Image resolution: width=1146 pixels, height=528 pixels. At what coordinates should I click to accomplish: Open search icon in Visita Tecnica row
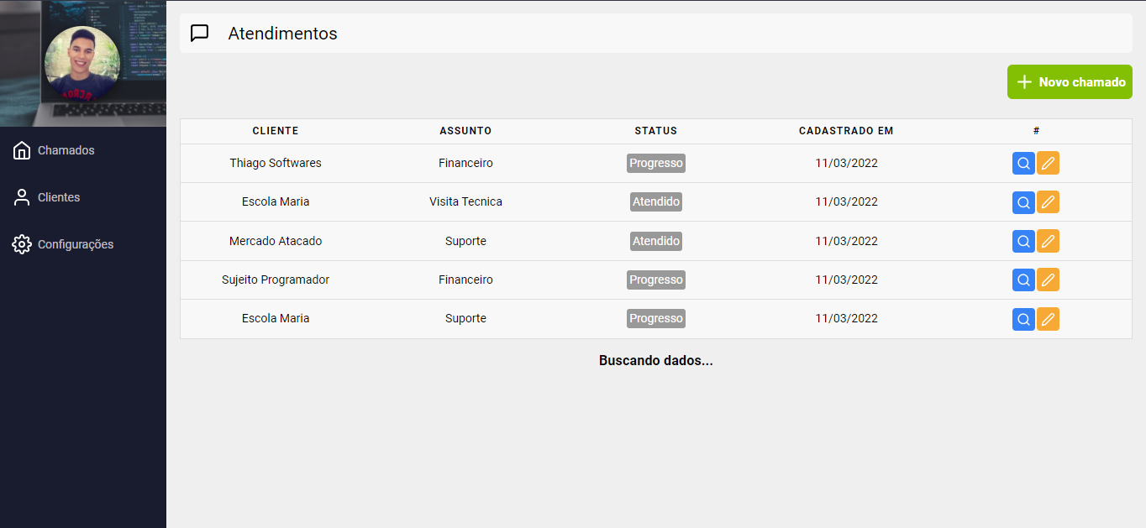click(1023, 202)
